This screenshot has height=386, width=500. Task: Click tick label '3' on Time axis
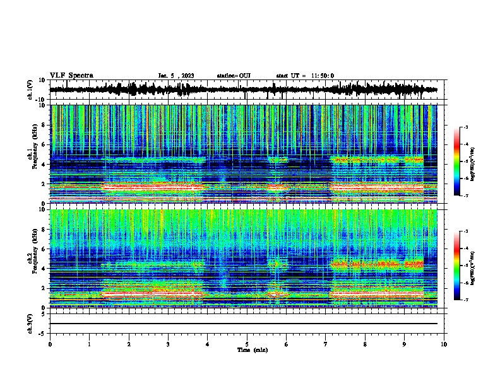[x=168, y=344]
